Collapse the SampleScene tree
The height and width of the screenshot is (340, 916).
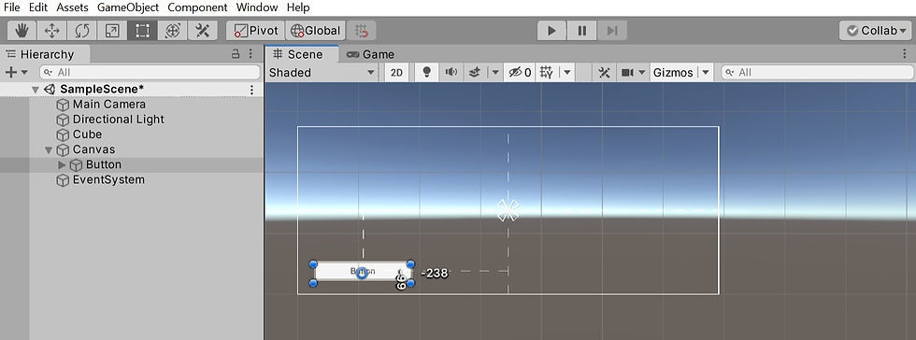pyautogui.click(x=36, y=90)
